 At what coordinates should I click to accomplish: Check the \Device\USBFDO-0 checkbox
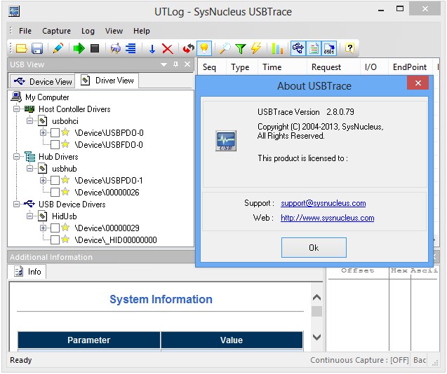tap(55, 144)
